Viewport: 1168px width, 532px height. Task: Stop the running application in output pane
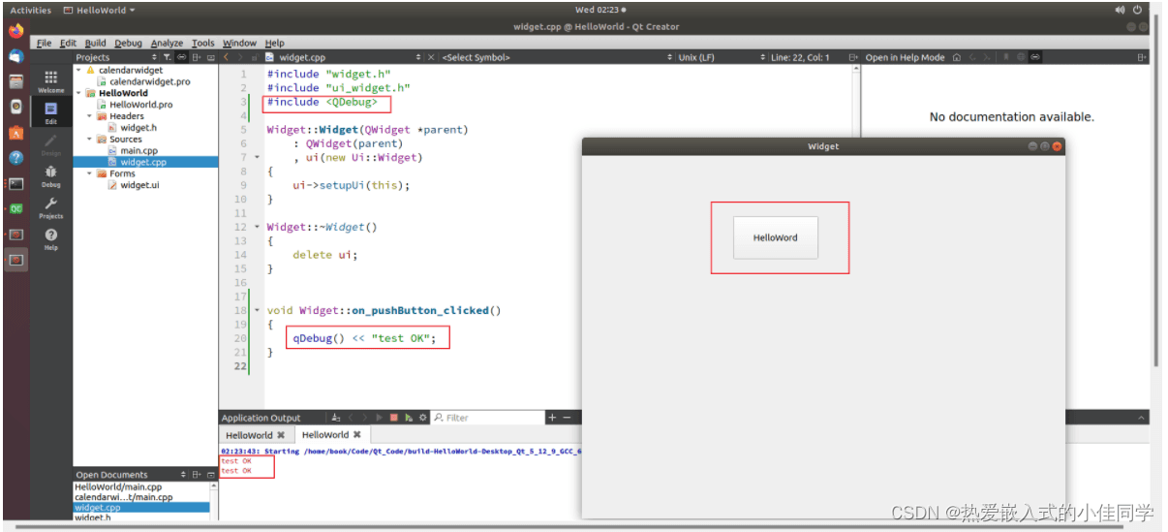(393, 418)
